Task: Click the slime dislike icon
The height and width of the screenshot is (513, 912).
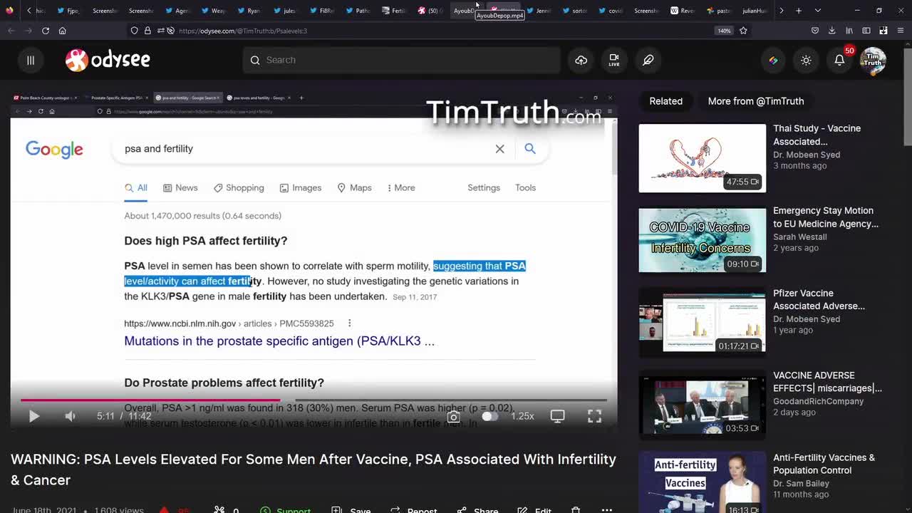Action: point(219,510)
